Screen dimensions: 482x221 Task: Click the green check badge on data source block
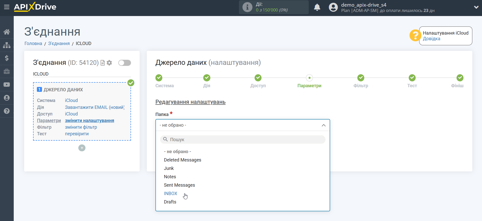[131, 83]
